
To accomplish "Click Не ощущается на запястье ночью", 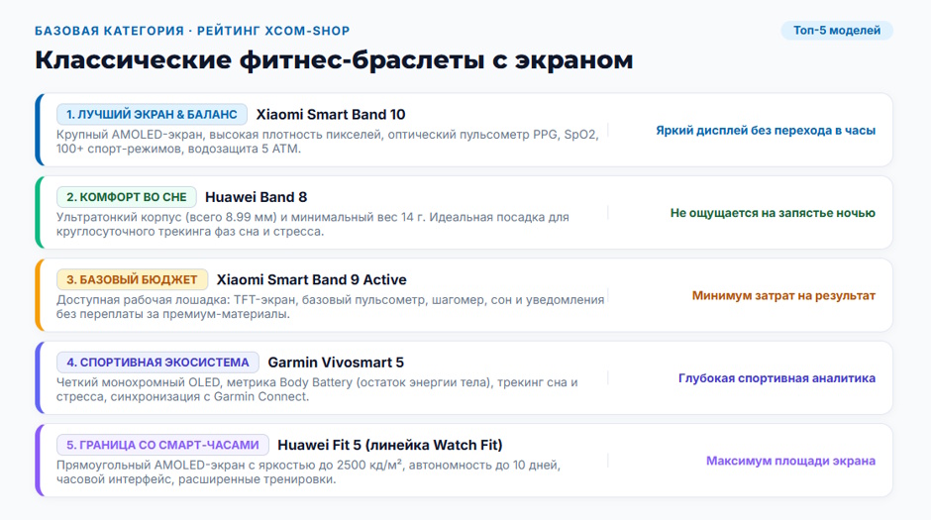I will 773,213.
